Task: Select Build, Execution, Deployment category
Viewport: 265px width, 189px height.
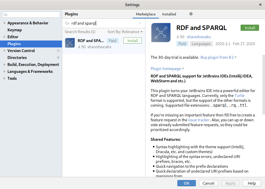Action: pos(33,65)
